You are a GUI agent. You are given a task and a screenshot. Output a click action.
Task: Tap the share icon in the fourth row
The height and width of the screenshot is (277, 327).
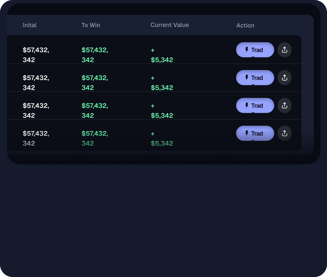[x=284, y=133]
